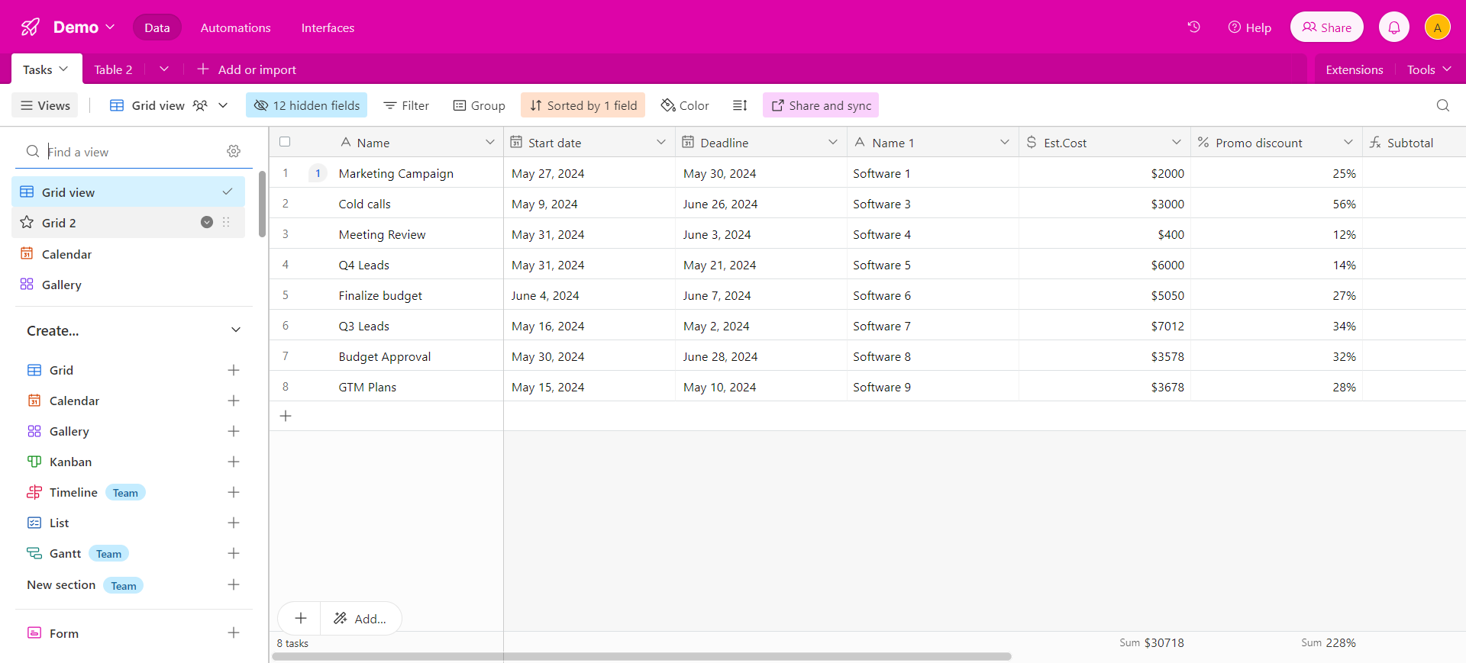Open the Help link
1466x663 pixels.
tap(1250, 27)
